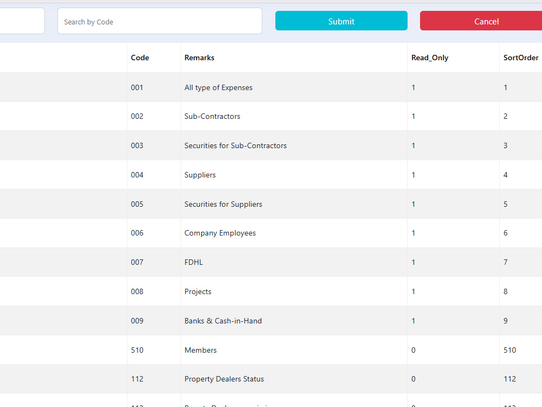The image size is (542, 407).
Task: Click the SortOrder column header
Action: (520, 58)
